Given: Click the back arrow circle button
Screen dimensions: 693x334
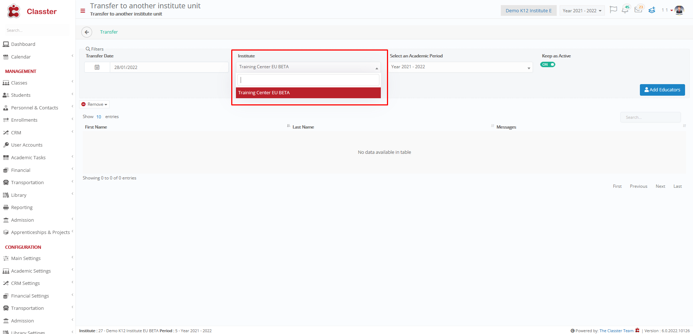Looking at the screenshot, I should (87, 32).
